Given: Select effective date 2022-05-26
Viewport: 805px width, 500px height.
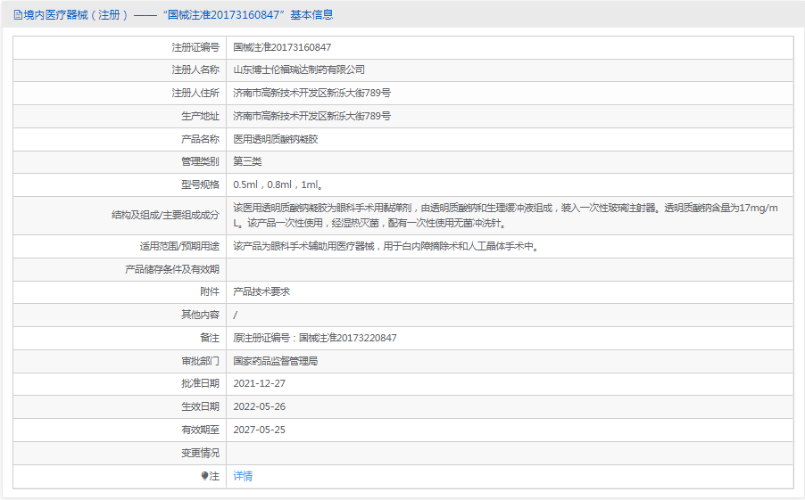Looking at the screenshot, I should (260, 406).
